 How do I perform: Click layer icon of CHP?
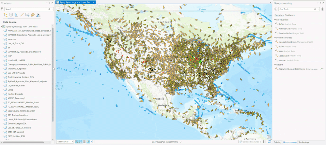(6, 56)
